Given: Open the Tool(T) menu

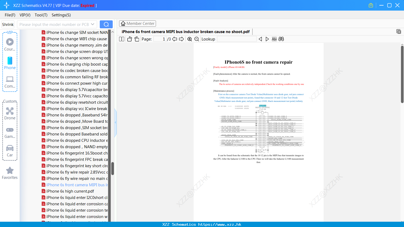Looking at the screenshot, I should pyautogui.click(x=41, y=15).
